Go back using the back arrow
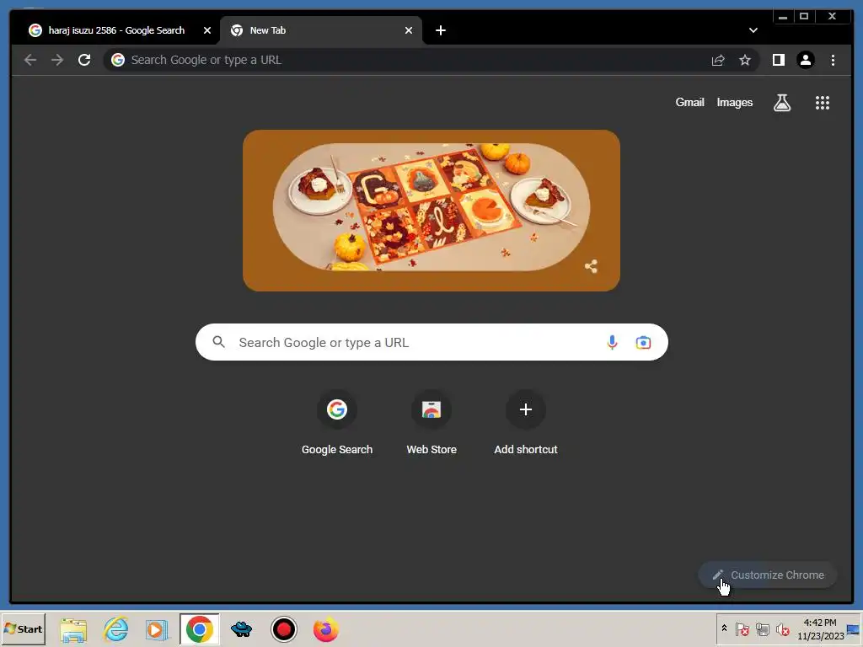The width and height of the screenshot is (863, 647). click(30, 60)
